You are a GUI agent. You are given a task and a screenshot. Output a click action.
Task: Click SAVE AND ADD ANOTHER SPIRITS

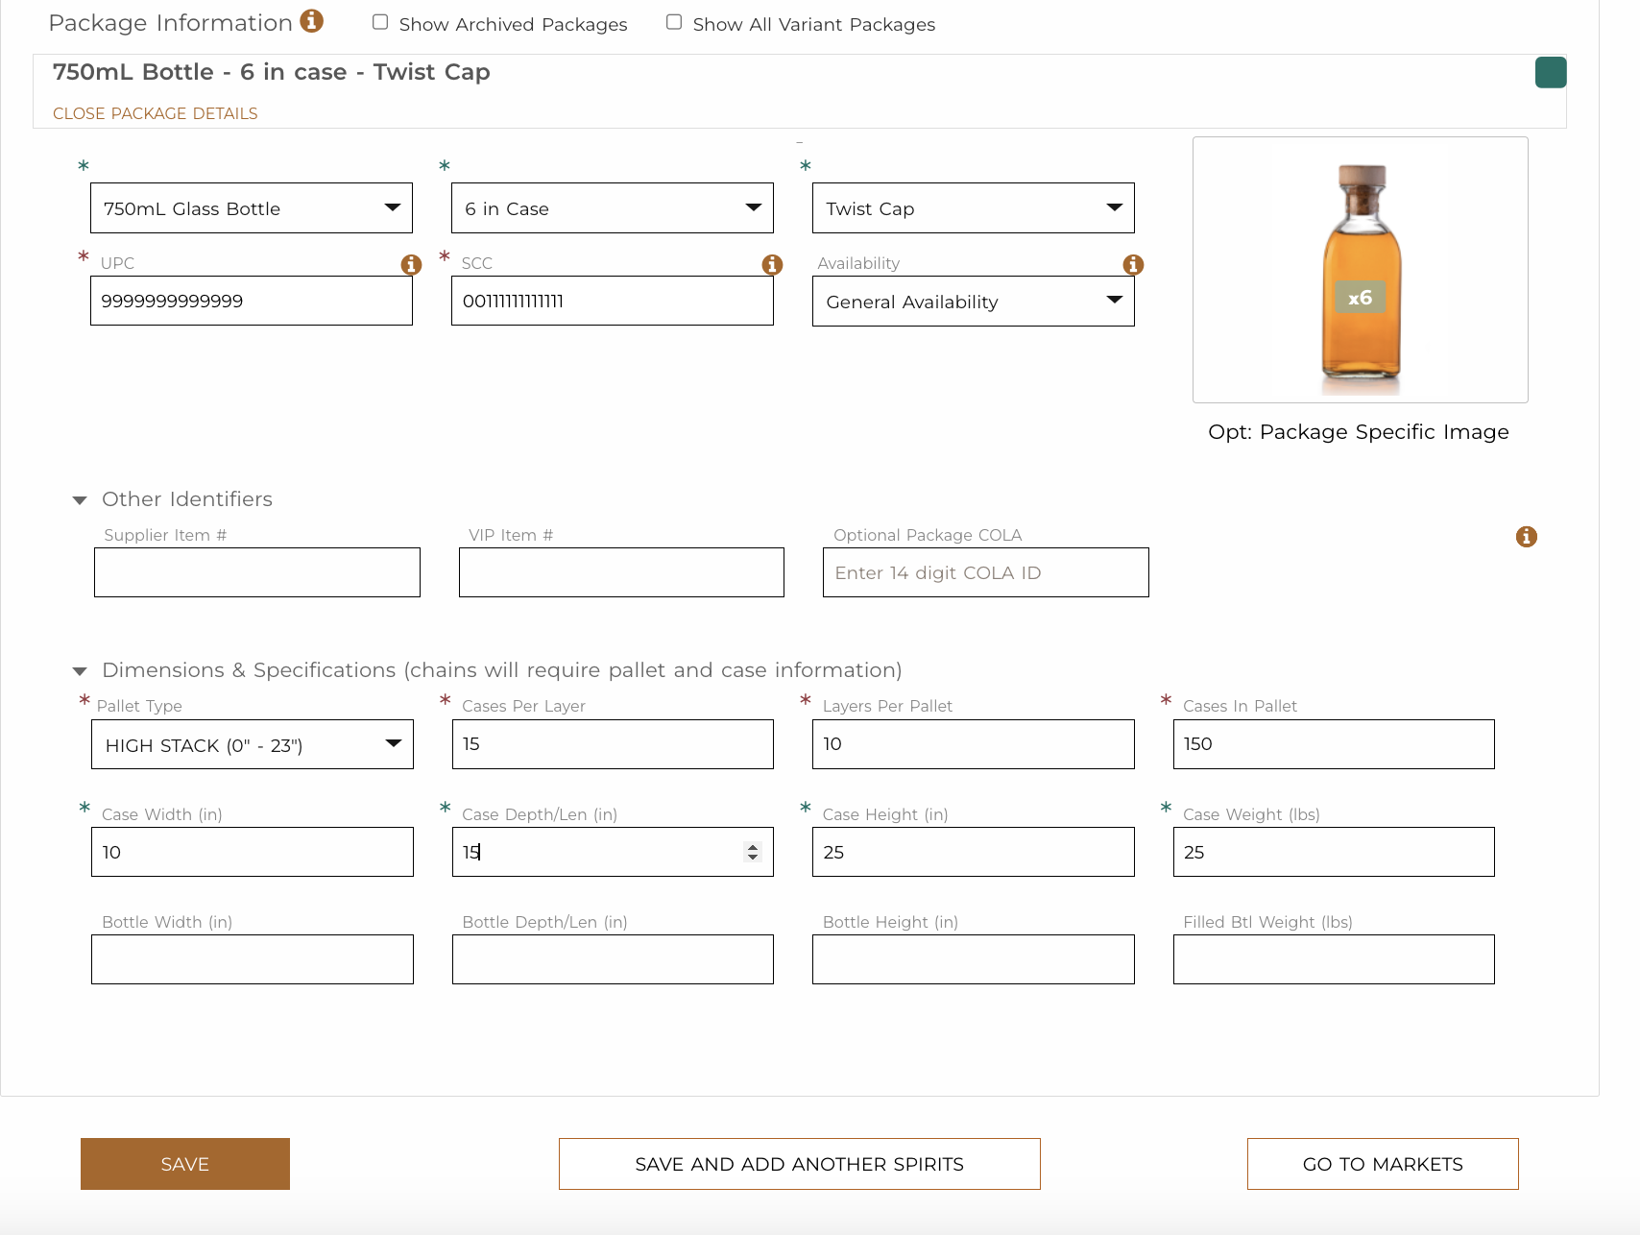799,1164
